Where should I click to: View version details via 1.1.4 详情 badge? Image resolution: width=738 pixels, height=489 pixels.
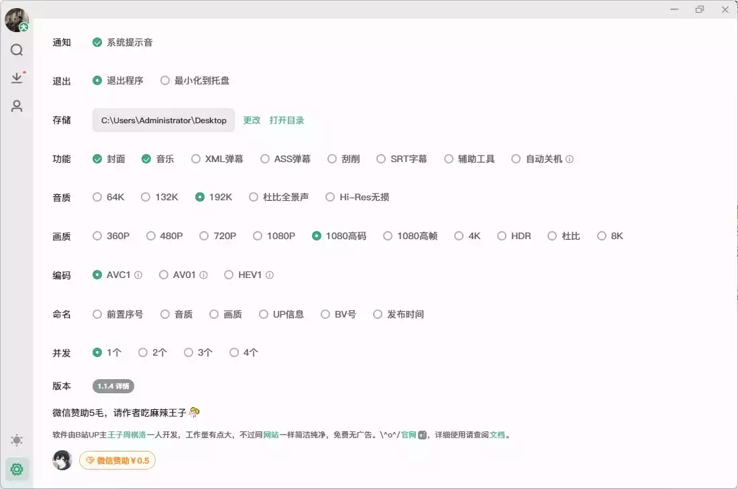(114, 386)
